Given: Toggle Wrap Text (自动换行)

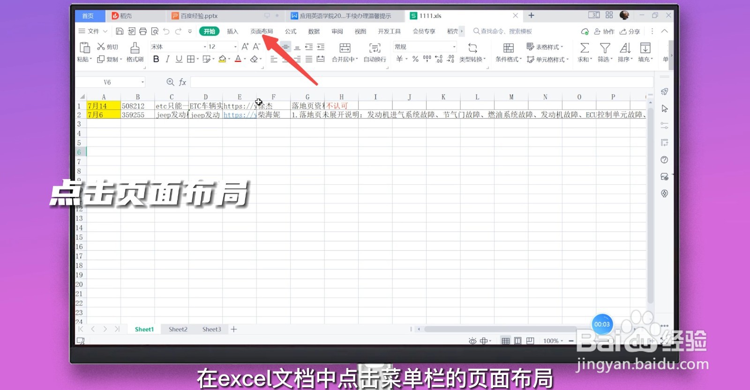Looking at the screenshot, I should 375,52.
